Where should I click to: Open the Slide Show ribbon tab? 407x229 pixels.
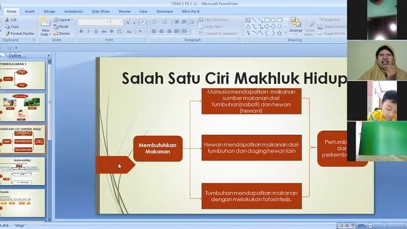[x=100, y=11]
